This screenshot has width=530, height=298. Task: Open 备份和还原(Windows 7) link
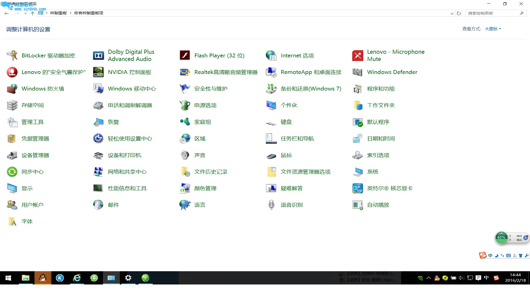tap(311, 89)
